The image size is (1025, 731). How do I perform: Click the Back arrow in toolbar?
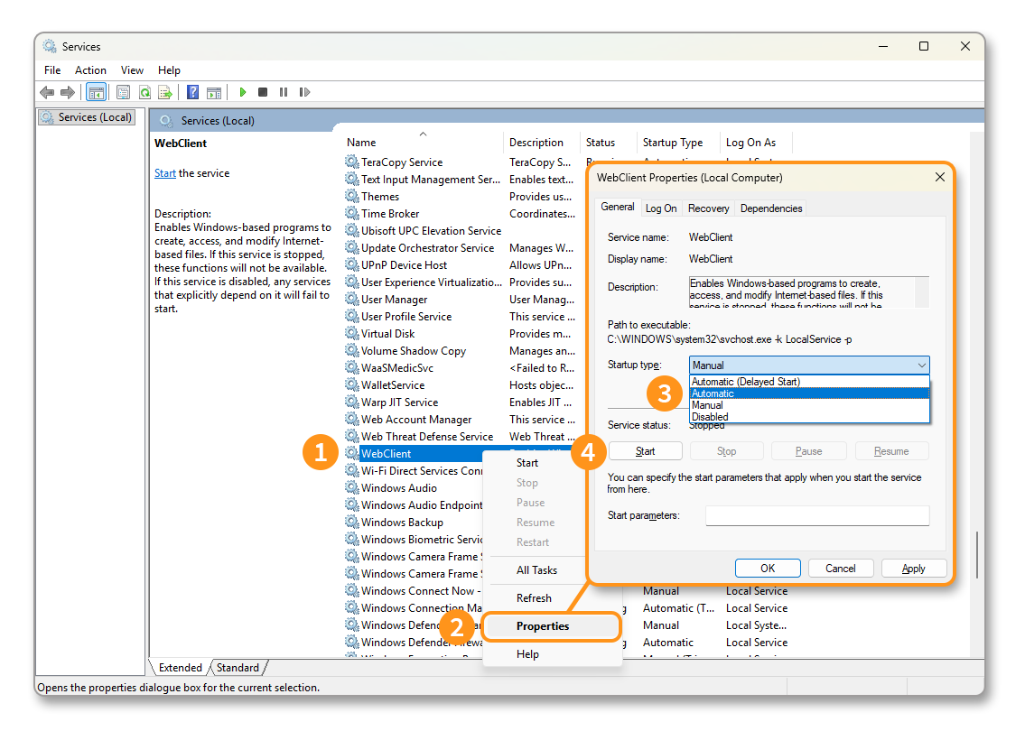click(47, 92)
